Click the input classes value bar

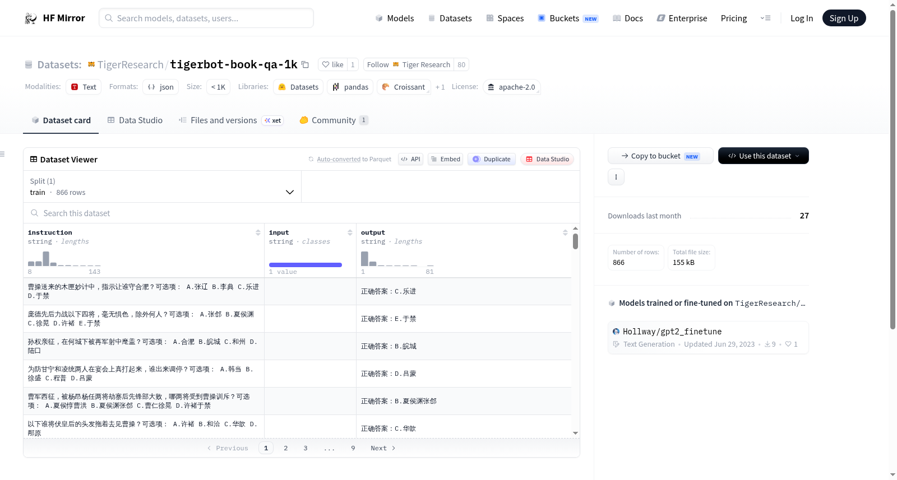[x=306, y=265]
